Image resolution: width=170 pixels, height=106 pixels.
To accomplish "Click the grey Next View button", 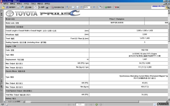I will click(101, 104).
